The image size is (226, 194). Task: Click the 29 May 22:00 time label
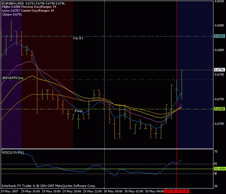(x=93, y=191)
